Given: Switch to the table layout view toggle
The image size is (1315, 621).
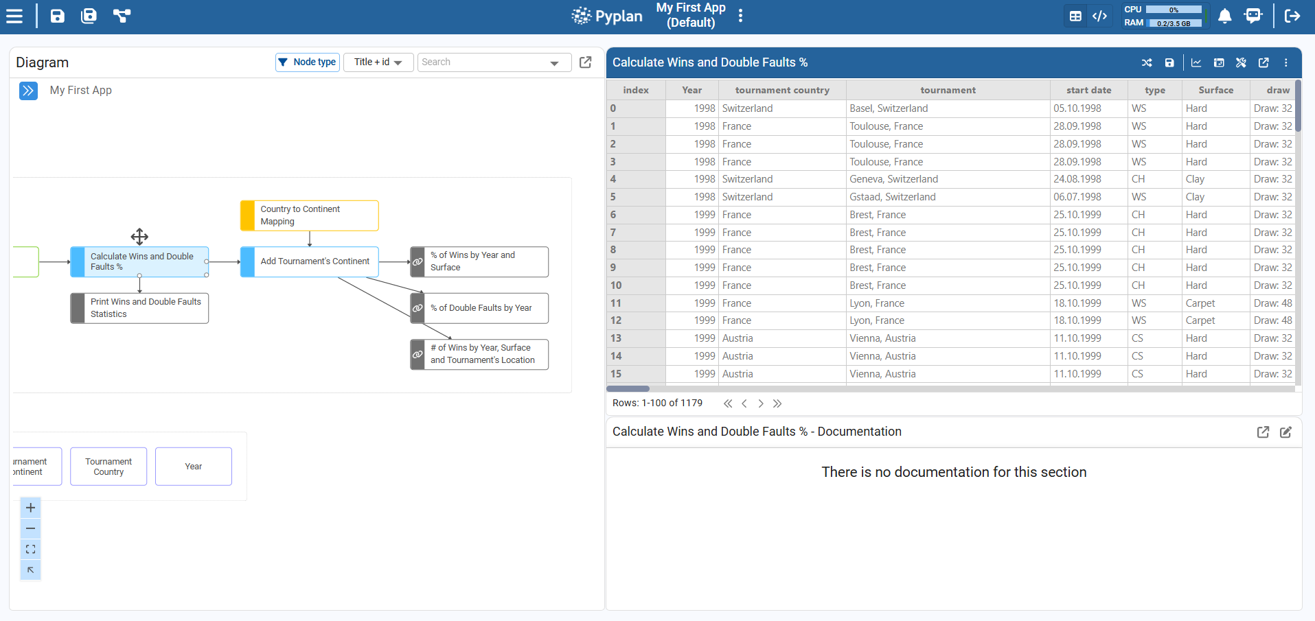Looking at the screenshot, I should click(x=1076, y=16).
